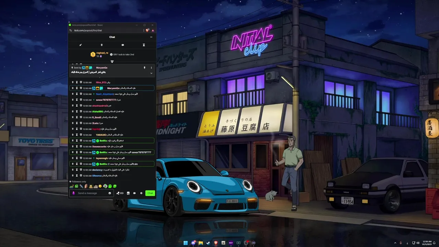This screenshot has width=439, height=247.
Task: Open Steam from taskbar
Action: coord(208,243)
